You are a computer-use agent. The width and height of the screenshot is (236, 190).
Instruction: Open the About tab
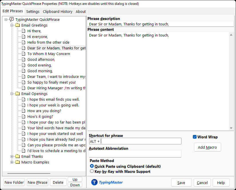pos(81,12)
